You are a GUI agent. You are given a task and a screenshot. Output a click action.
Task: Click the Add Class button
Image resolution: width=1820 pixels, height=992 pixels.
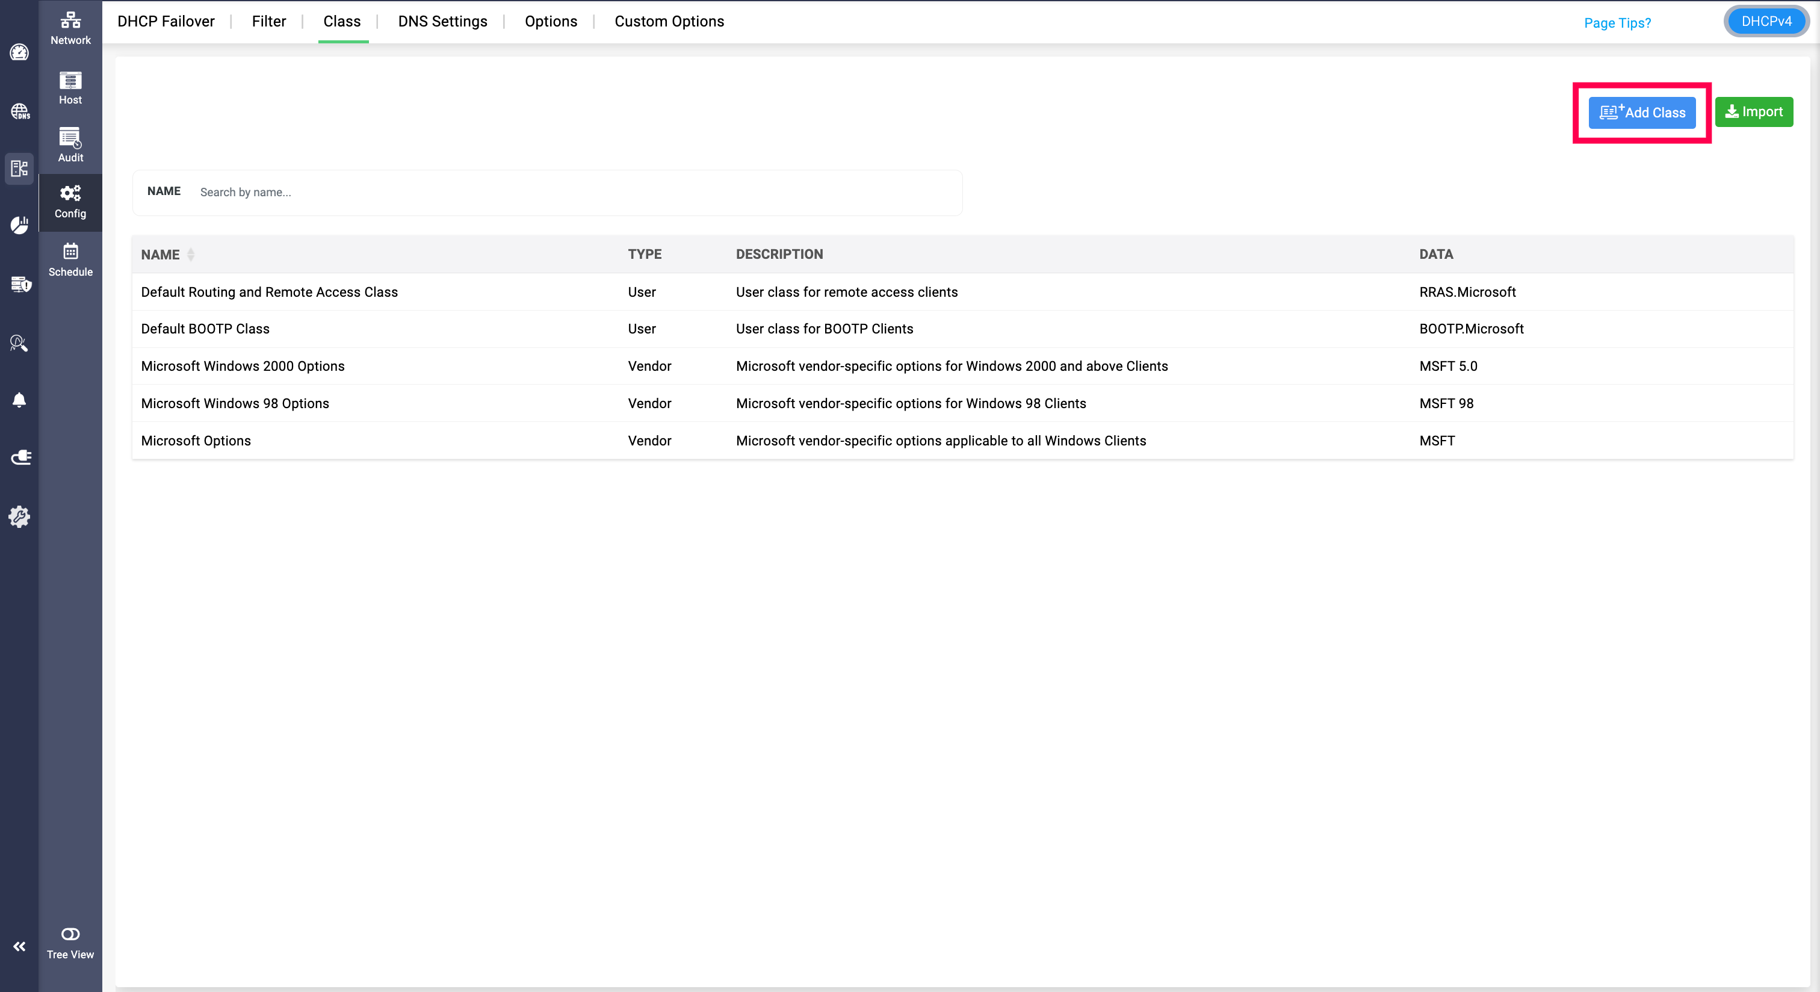(x=1641, y=113)
